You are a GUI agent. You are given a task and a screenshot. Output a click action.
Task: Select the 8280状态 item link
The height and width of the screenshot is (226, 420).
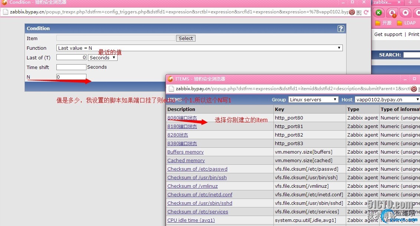pos(178,135)
